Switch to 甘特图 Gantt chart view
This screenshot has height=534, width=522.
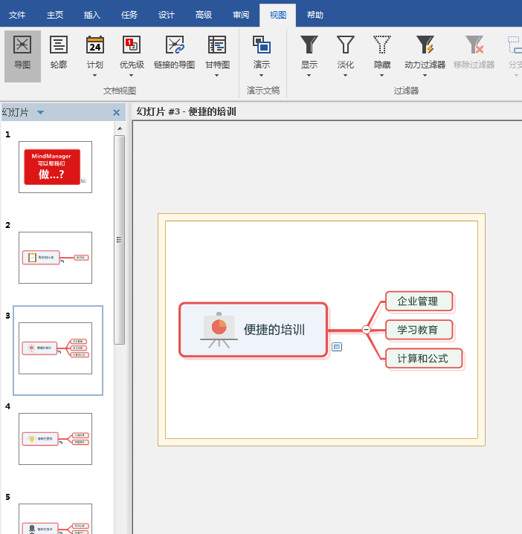click(x=217, y=46)
